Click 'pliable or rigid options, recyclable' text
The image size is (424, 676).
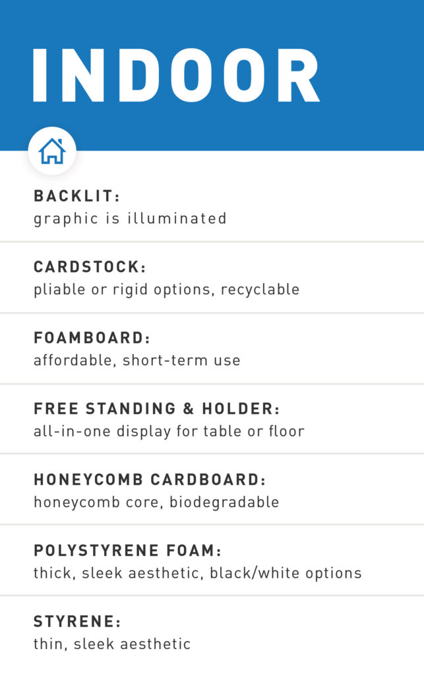click(167, 289)
